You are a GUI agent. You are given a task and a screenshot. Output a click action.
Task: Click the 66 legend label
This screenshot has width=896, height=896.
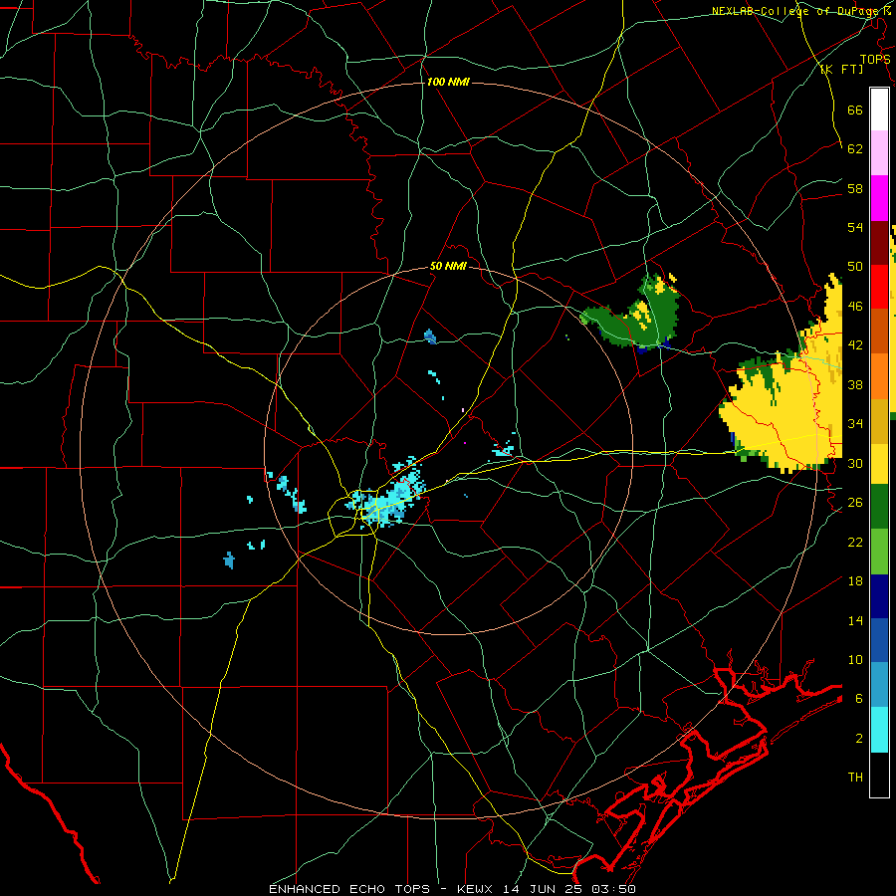[x=855, y=110]
